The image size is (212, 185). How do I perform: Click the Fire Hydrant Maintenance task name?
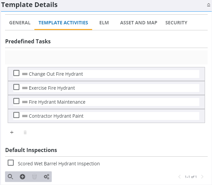coord(57,102)
